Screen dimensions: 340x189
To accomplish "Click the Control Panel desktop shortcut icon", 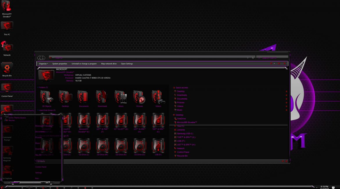I will [7, 88].
